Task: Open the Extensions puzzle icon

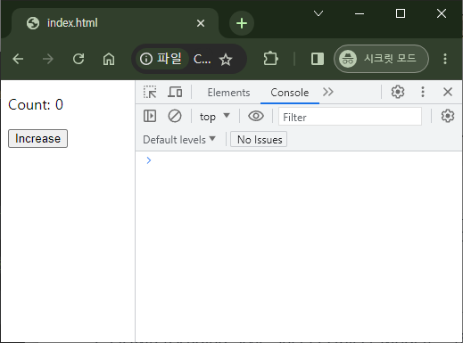Action: pos(270,59)
